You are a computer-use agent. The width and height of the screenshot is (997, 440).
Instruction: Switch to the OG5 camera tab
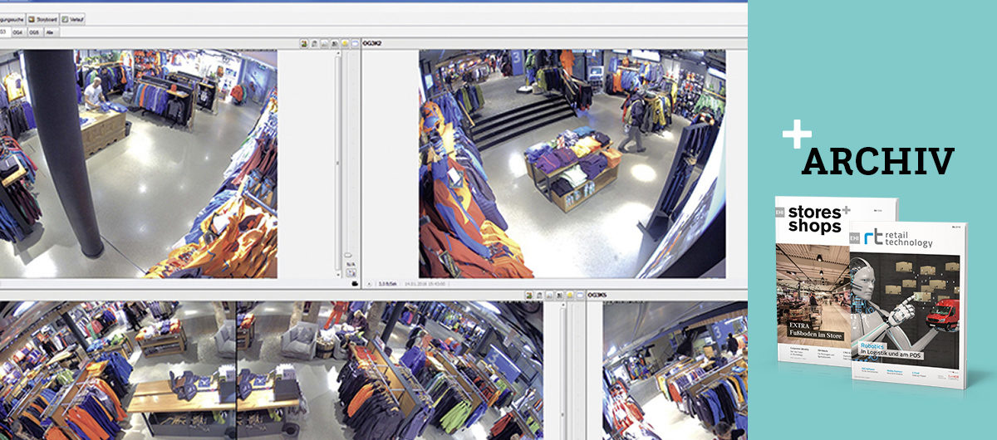click(x=34, y=32)
